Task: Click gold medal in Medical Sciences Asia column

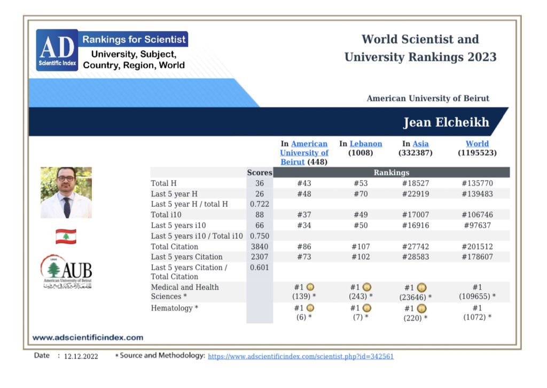Action: click(422, 288)
